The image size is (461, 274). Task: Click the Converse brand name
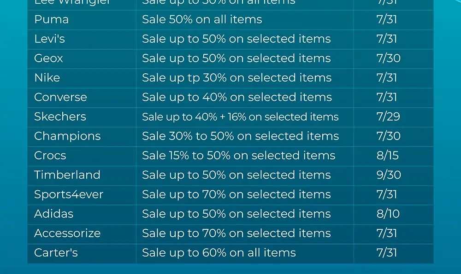(60, 97)
